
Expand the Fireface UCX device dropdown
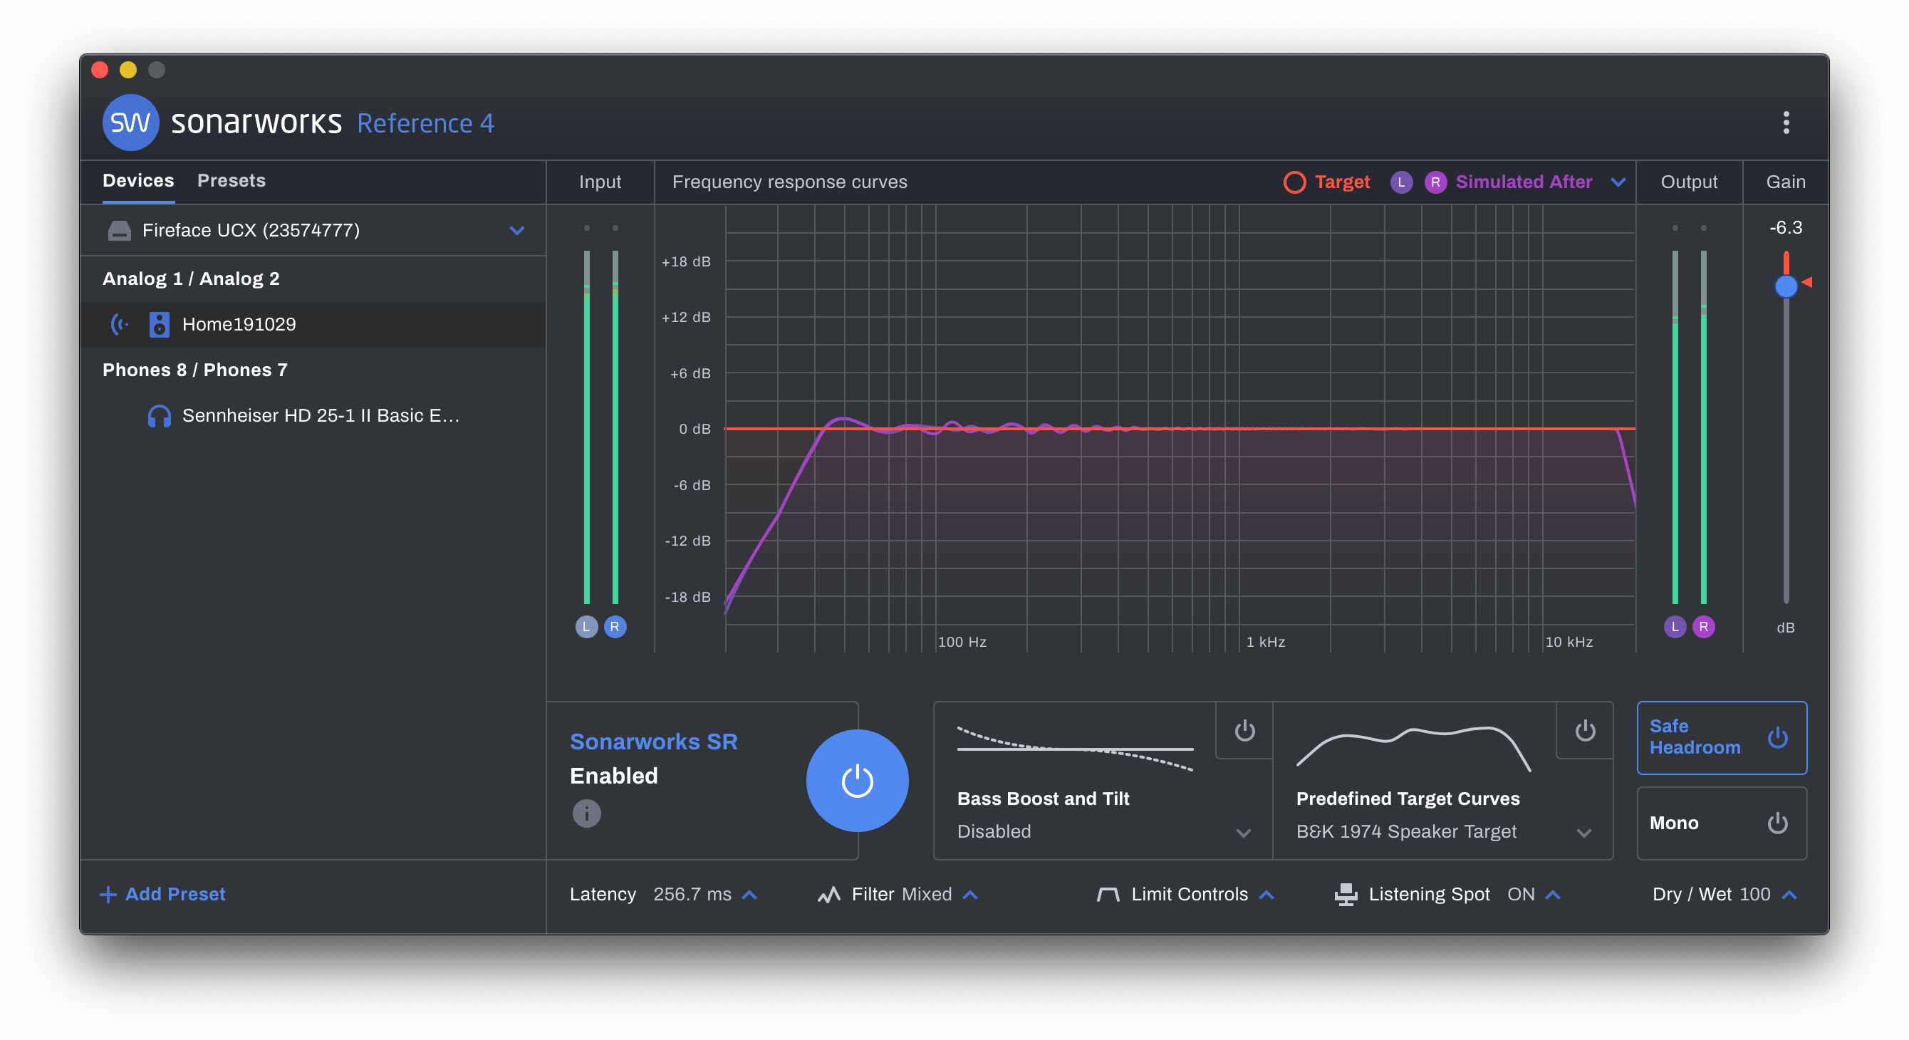click(516, 231)
